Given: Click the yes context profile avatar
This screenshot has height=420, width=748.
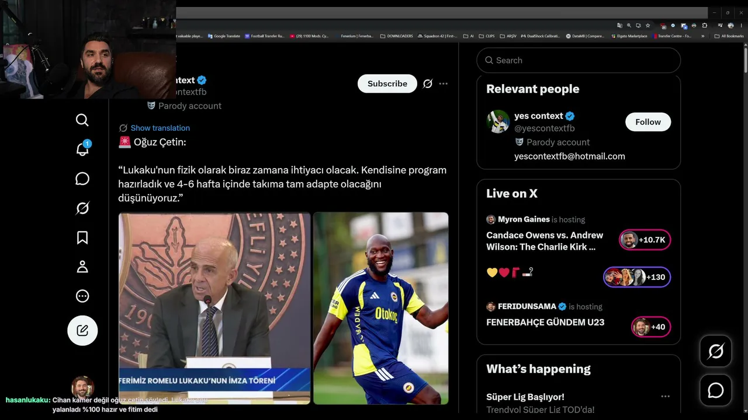Looking at the screenshot, I should 498,121.
